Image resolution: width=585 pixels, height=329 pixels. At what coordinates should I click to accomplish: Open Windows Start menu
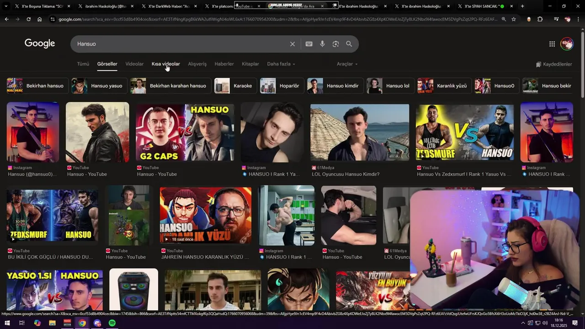7,323
